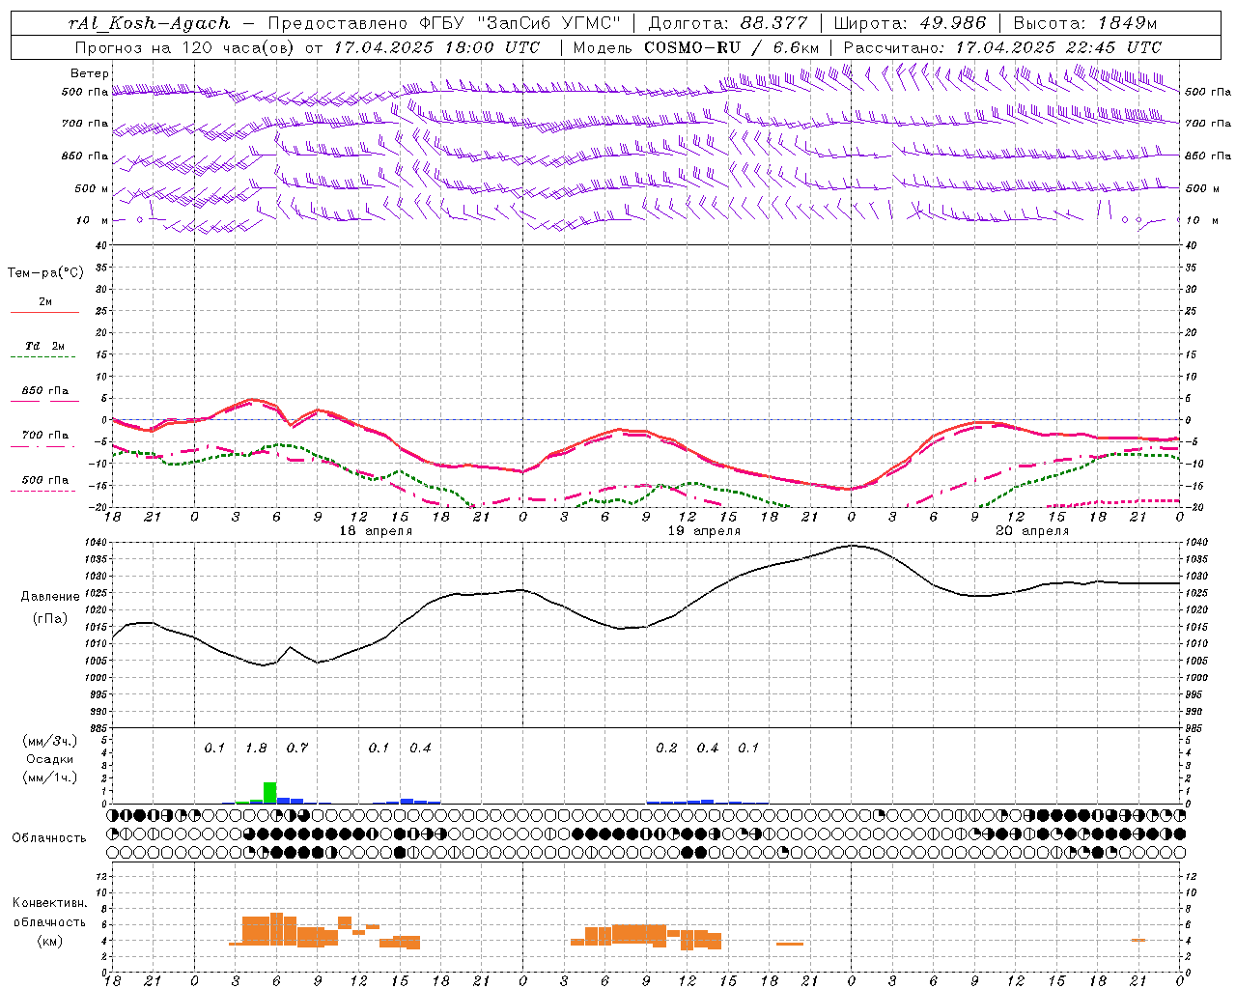Click the green precipitation bar

pos(270,793)
